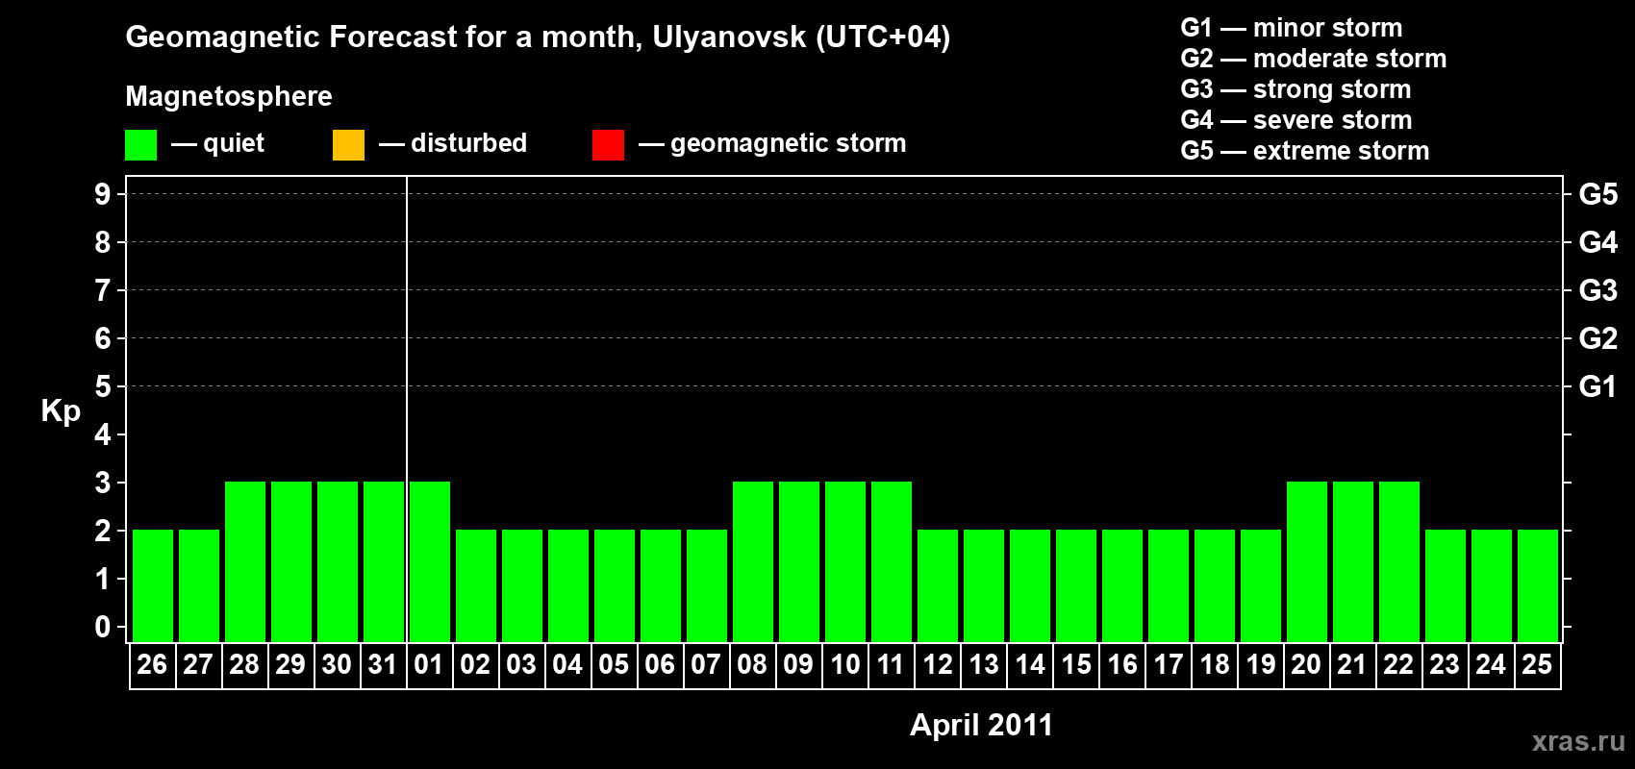Click the G5 right-axis label

tap(1598, 194)
